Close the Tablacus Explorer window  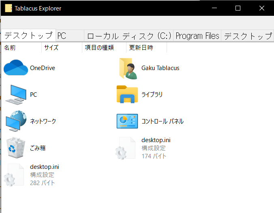coord(261,8)
